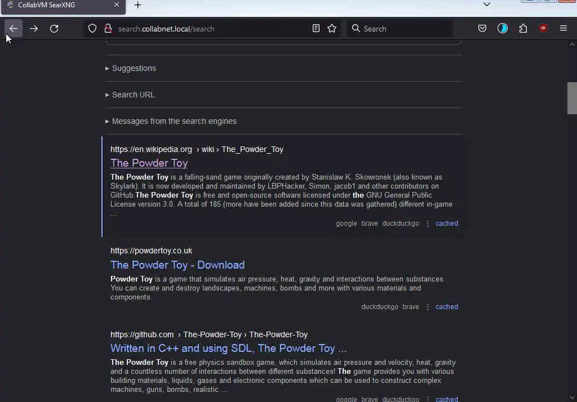Click the en.wikipedia.org result URL

click(x=197, y=149)
